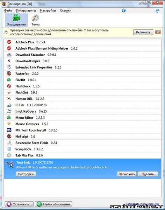The width and height of the screenshot is (165, 210).
Task: Click the Fasterfox extension icon
Action: click(x=9, y=73)
